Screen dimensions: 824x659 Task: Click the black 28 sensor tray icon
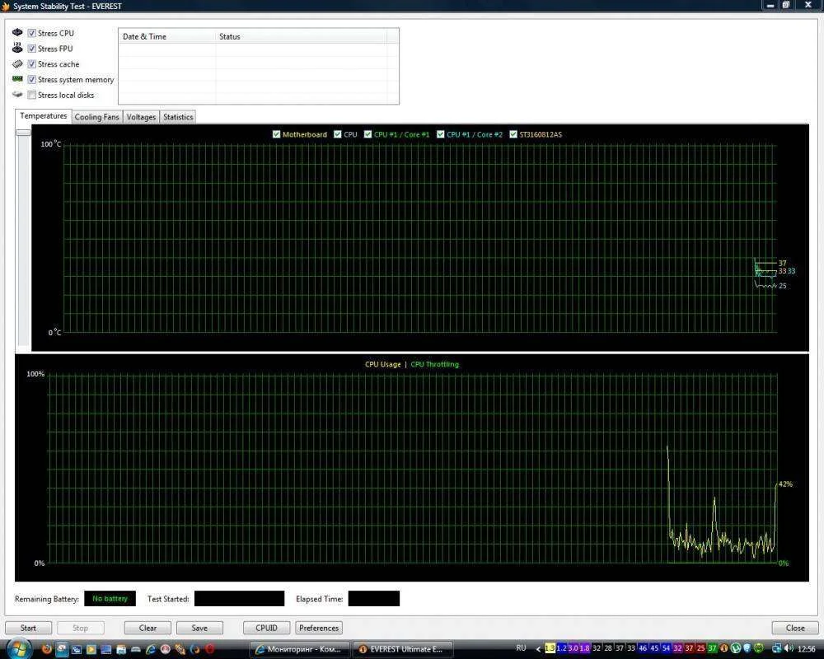pyautogui.click(x=607, y=648)
